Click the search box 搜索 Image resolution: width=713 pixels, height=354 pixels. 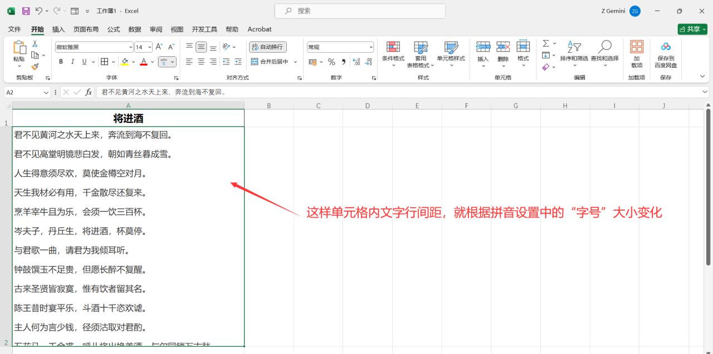point(360,11)
